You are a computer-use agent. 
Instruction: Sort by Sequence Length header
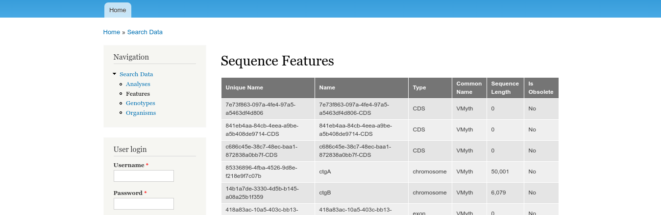click(505, 88)
